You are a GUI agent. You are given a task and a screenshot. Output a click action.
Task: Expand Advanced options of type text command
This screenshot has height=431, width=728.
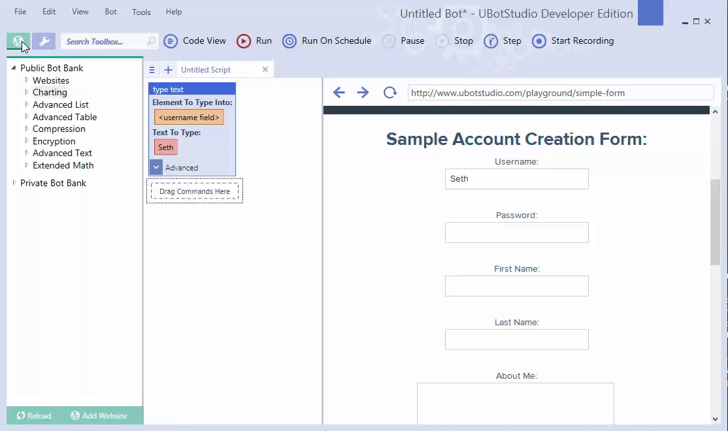coord(156,167)
